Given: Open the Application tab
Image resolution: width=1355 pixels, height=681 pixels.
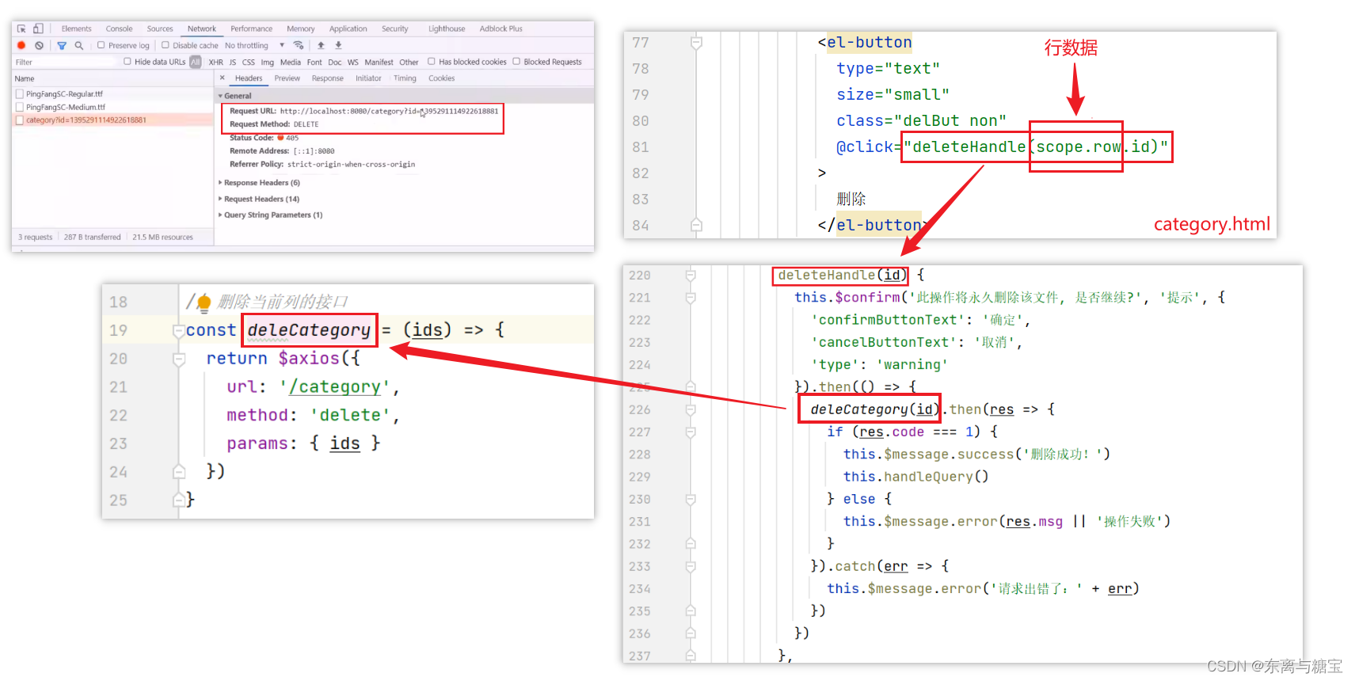Looking at the screenshot, I should [x=348, y=29].
